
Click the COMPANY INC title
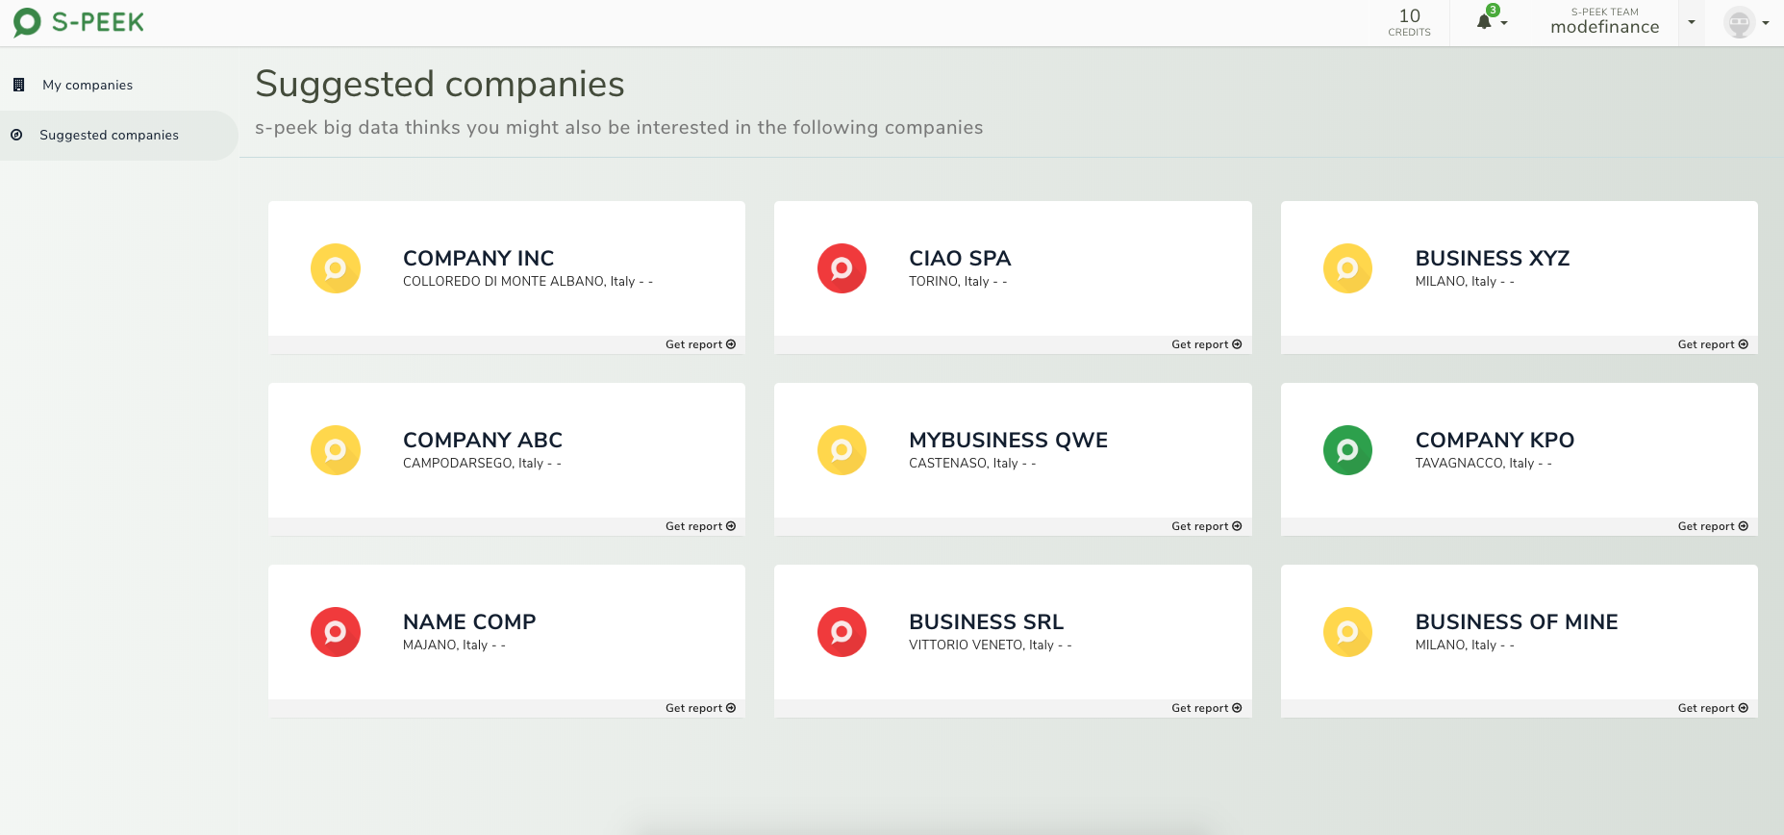pyautogui.click(x=478, y=258)
